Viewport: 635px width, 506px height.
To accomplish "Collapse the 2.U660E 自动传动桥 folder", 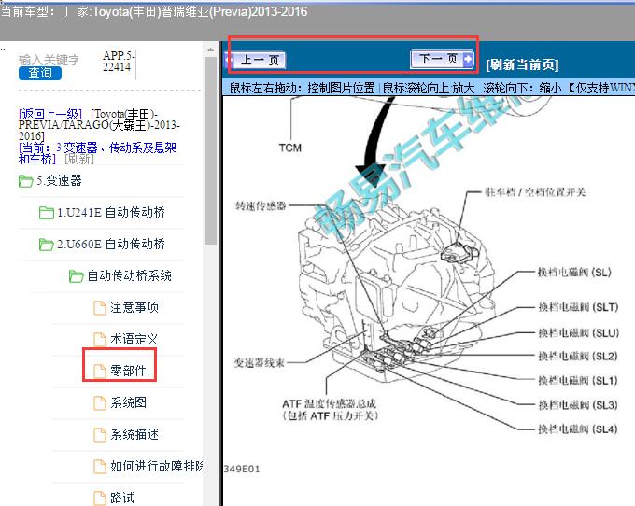I will pos(111,244).
